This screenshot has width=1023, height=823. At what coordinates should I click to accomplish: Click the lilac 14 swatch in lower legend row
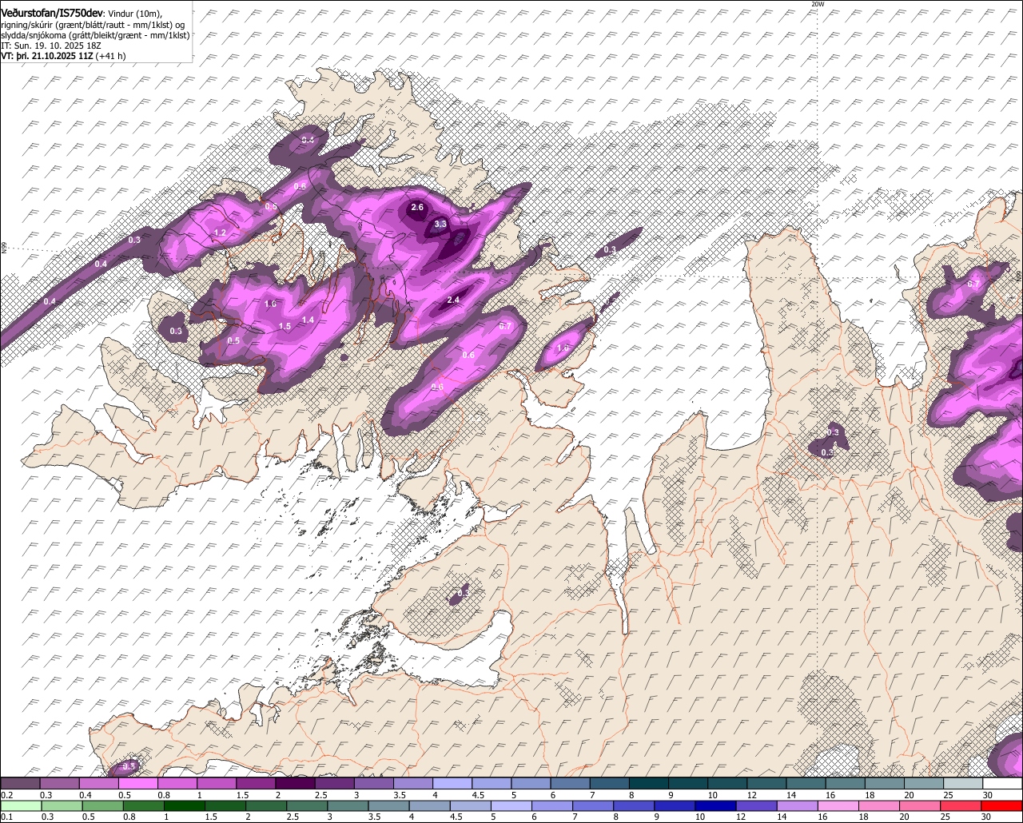(x=798, y=805)
